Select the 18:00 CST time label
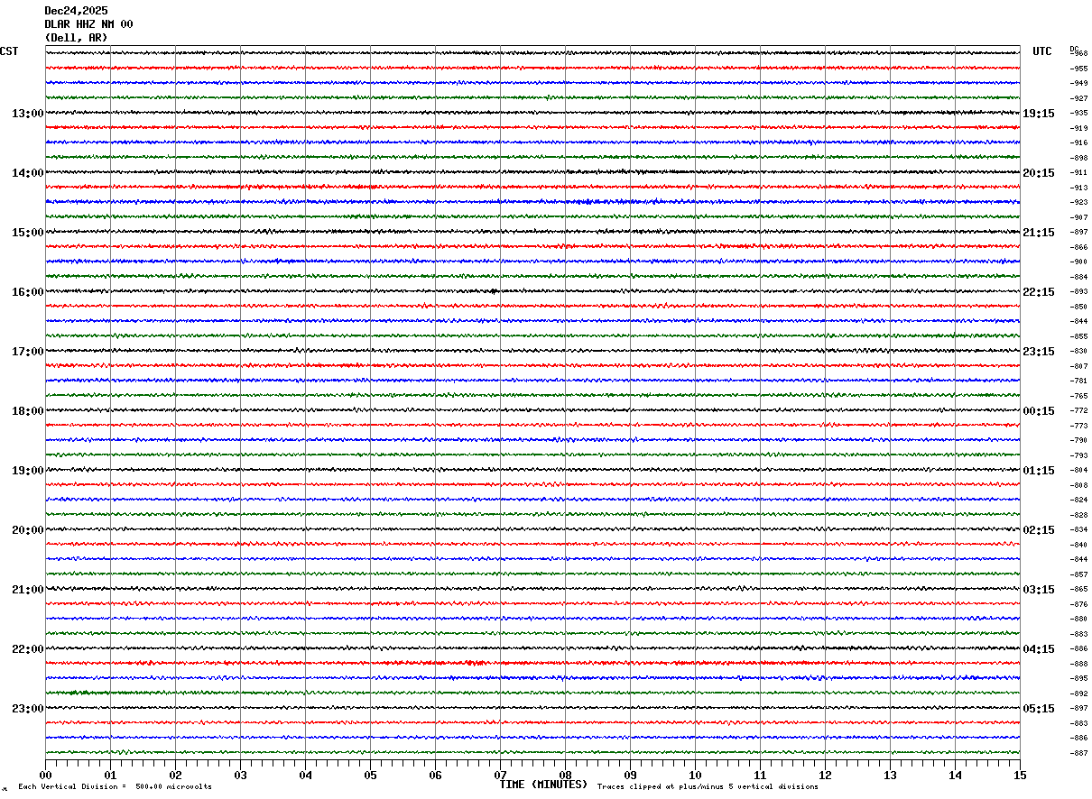The image size is (1092, 799). point(28,411)
